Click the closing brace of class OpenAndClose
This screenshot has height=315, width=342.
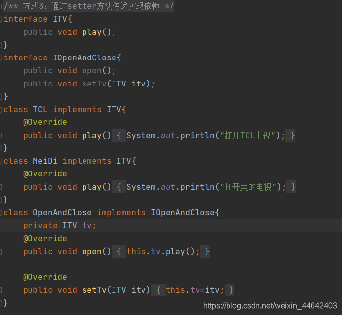pos(6,303)
